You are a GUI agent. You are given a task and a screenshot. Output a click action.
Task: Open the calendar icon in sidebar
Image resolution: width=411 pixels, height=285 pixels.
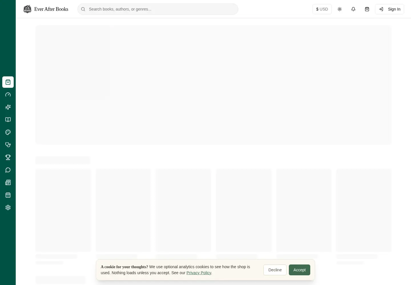pos(8,195)
